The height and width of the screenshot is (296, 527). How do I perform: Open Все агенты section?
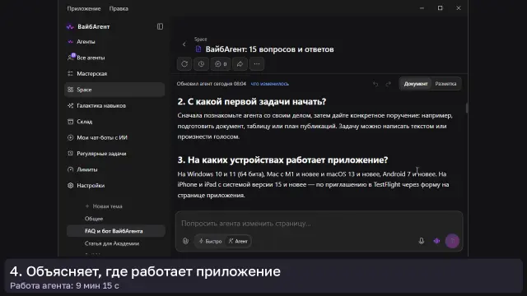(x=91, y=58)
